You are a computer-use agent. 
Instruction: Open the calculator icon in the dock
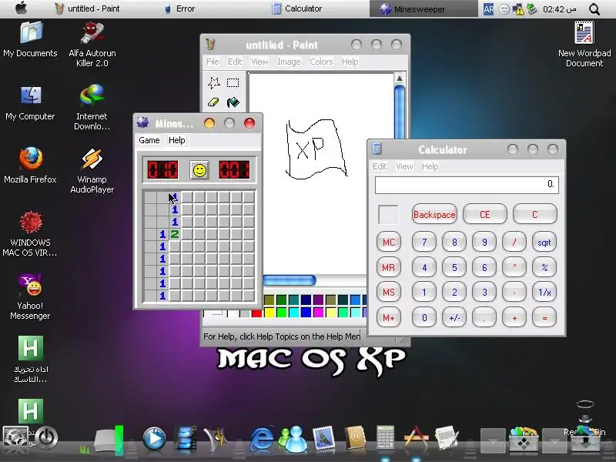385,437
